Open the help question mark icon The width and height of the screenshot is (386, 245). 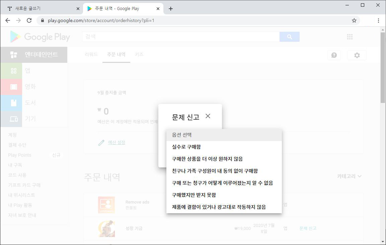click(x=334, y=55)
